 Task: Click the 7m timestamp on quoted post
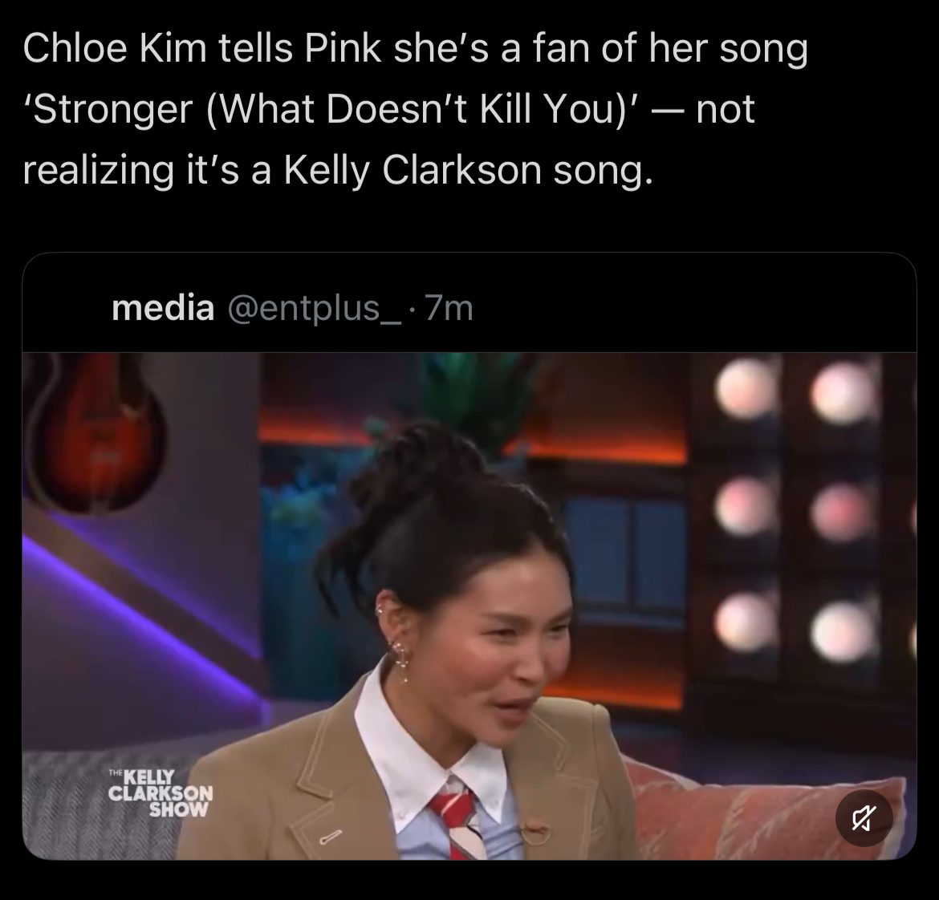click(x=449, y=308)
